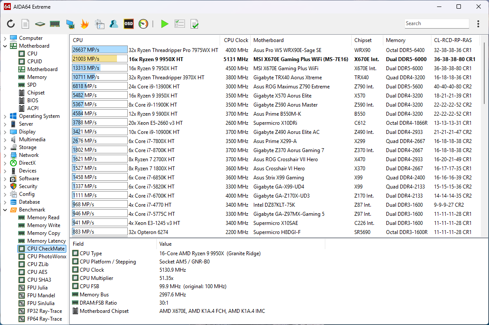
Task: Expand the Computer tree node
Action: pos(5,38)
